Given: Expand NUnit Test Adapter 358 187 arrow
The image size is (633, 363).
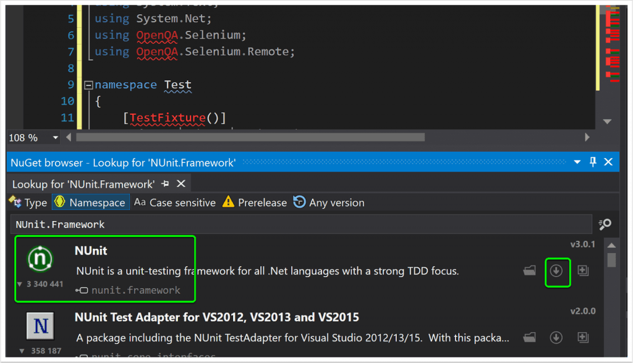Looking at the screenshot, I should (x=22, y=351).
